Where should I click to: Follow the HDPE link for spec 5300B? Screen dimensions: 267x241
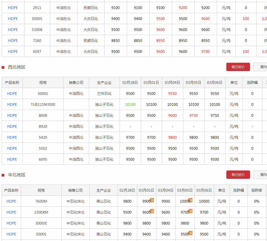tap(13, 30)
